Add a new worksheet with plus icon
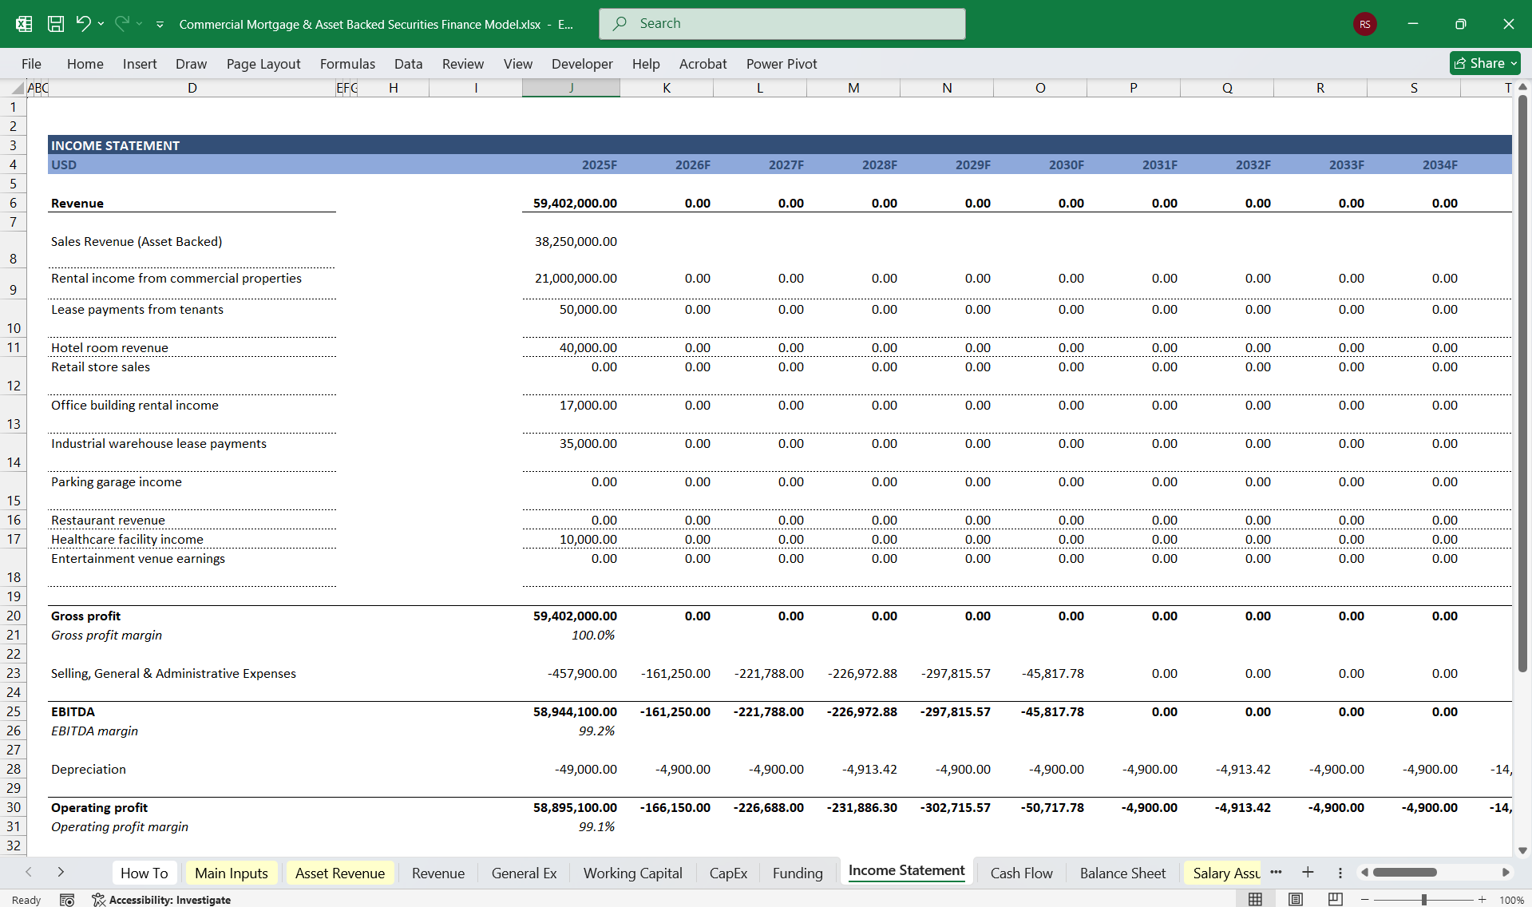This screenshot has height=907, width=1532. (1307, 873)
